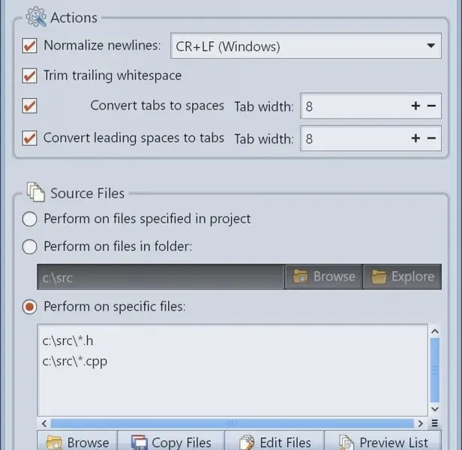This screenshot has width=462, height=450.
Task: Uncheck Convert tabs to spaces
Action: [30, 106]
